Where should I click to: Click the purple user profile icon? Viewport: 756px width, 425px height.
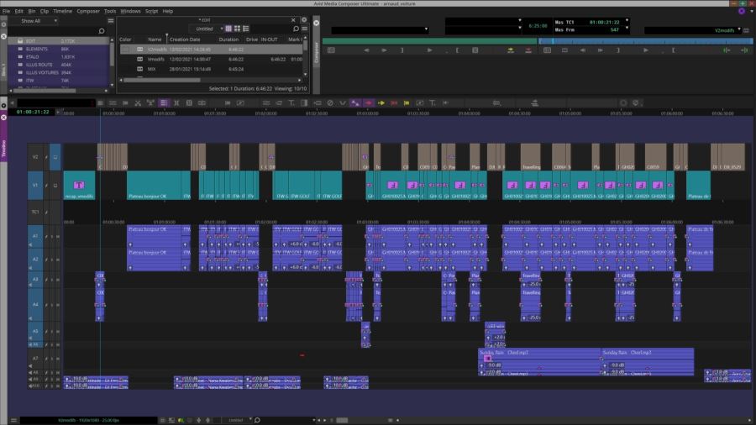tap(741, 11)
